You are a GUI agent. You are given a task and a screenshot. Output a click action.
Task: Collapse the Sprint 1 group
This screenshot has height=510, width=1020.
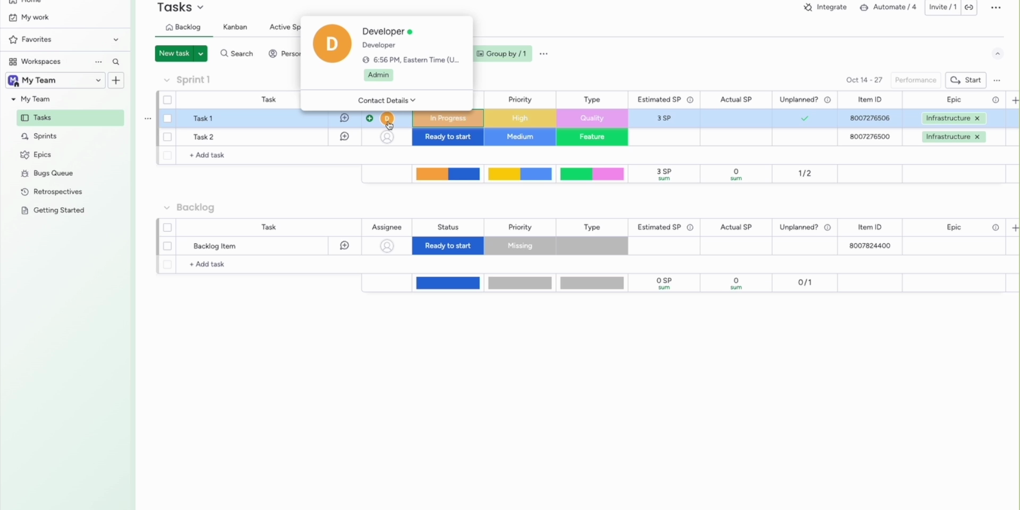pyautogui.click(x=167, y=80)
